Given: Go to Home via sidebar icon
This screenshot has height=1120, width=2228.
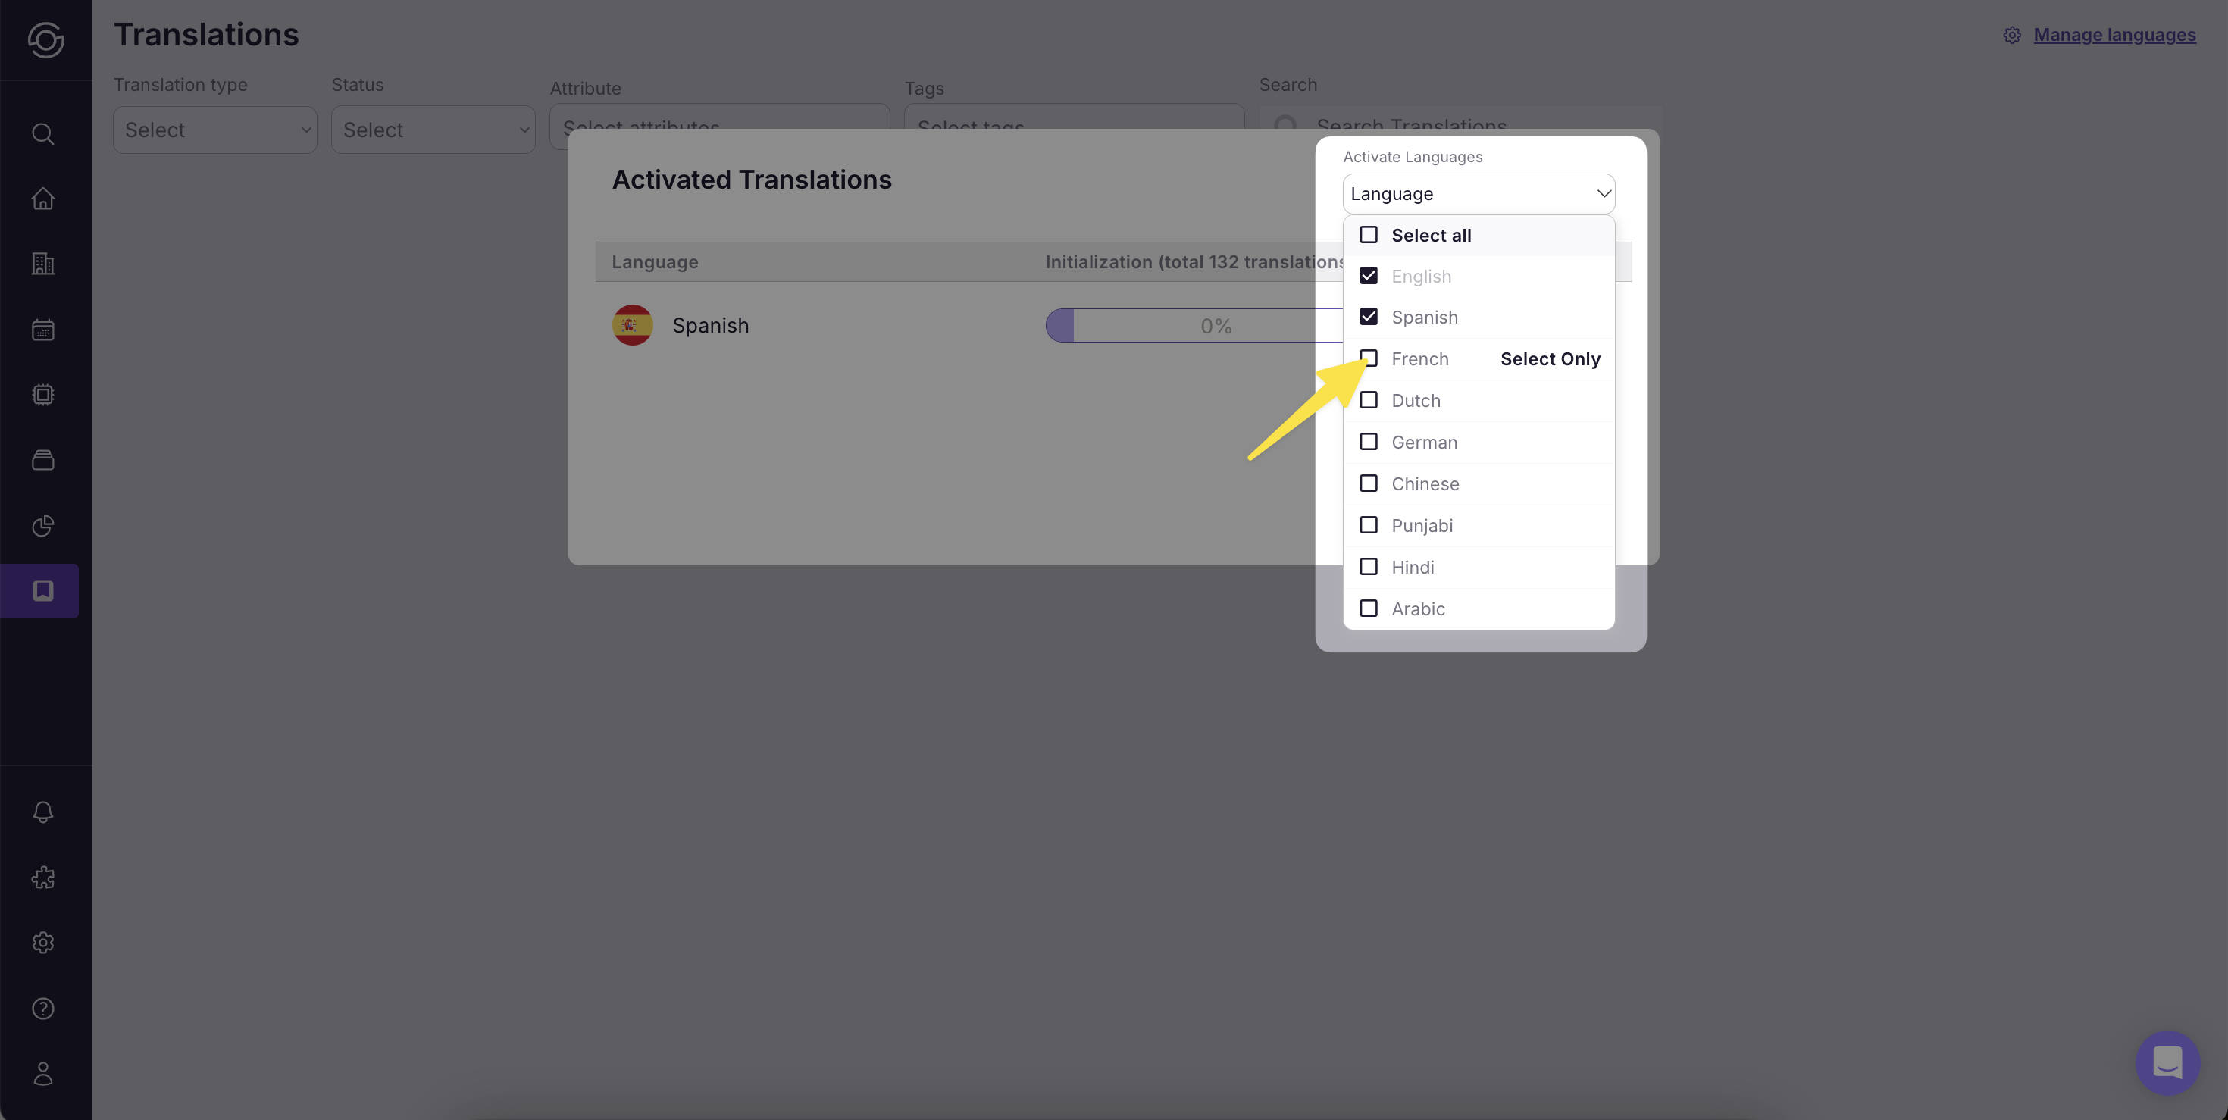Looking at the screenshot, I should [43, 199].
